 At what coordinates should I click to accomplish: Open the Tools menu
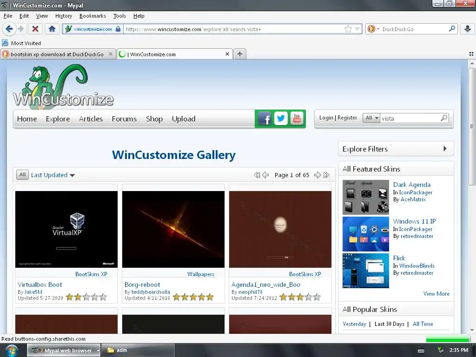click(119, 16)
